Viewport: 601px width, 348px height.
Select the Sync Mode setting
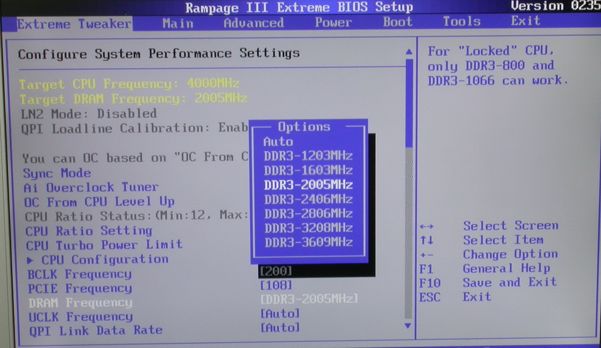57,173
